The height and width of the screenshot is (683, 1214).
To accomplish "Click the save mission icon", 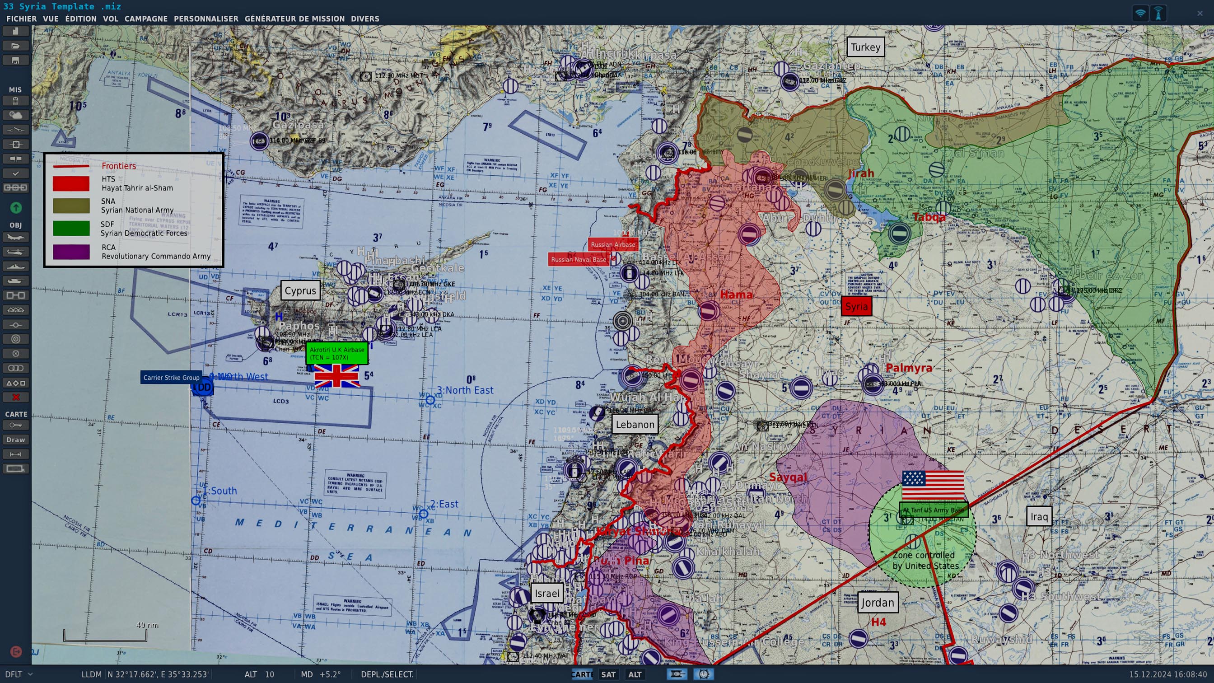I will (15, 61).
